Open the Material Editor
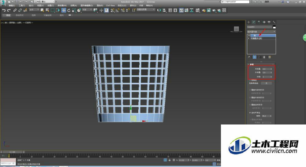The height and width of the screenshot is (167, 306). [198, 10]
